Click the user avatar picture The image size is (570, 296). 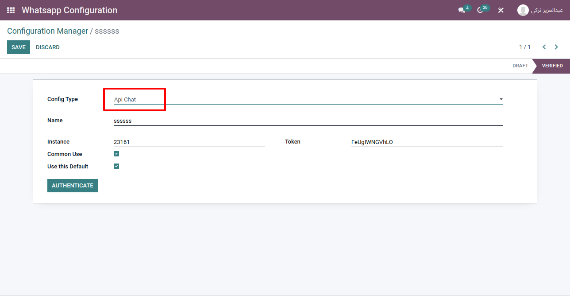coord(523,10)
